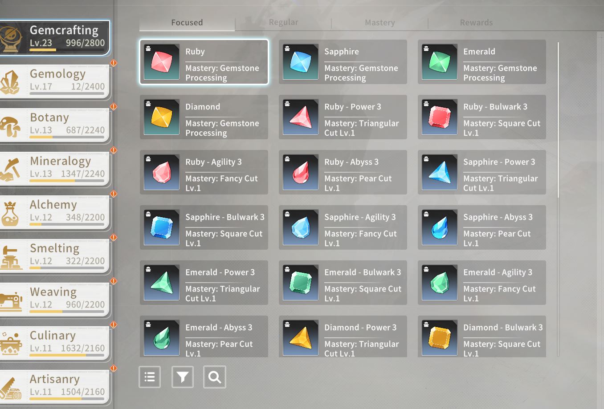Choose the Emerald gem icon
604x409 pixels.
pyautogui.click(x=440, y=62)
